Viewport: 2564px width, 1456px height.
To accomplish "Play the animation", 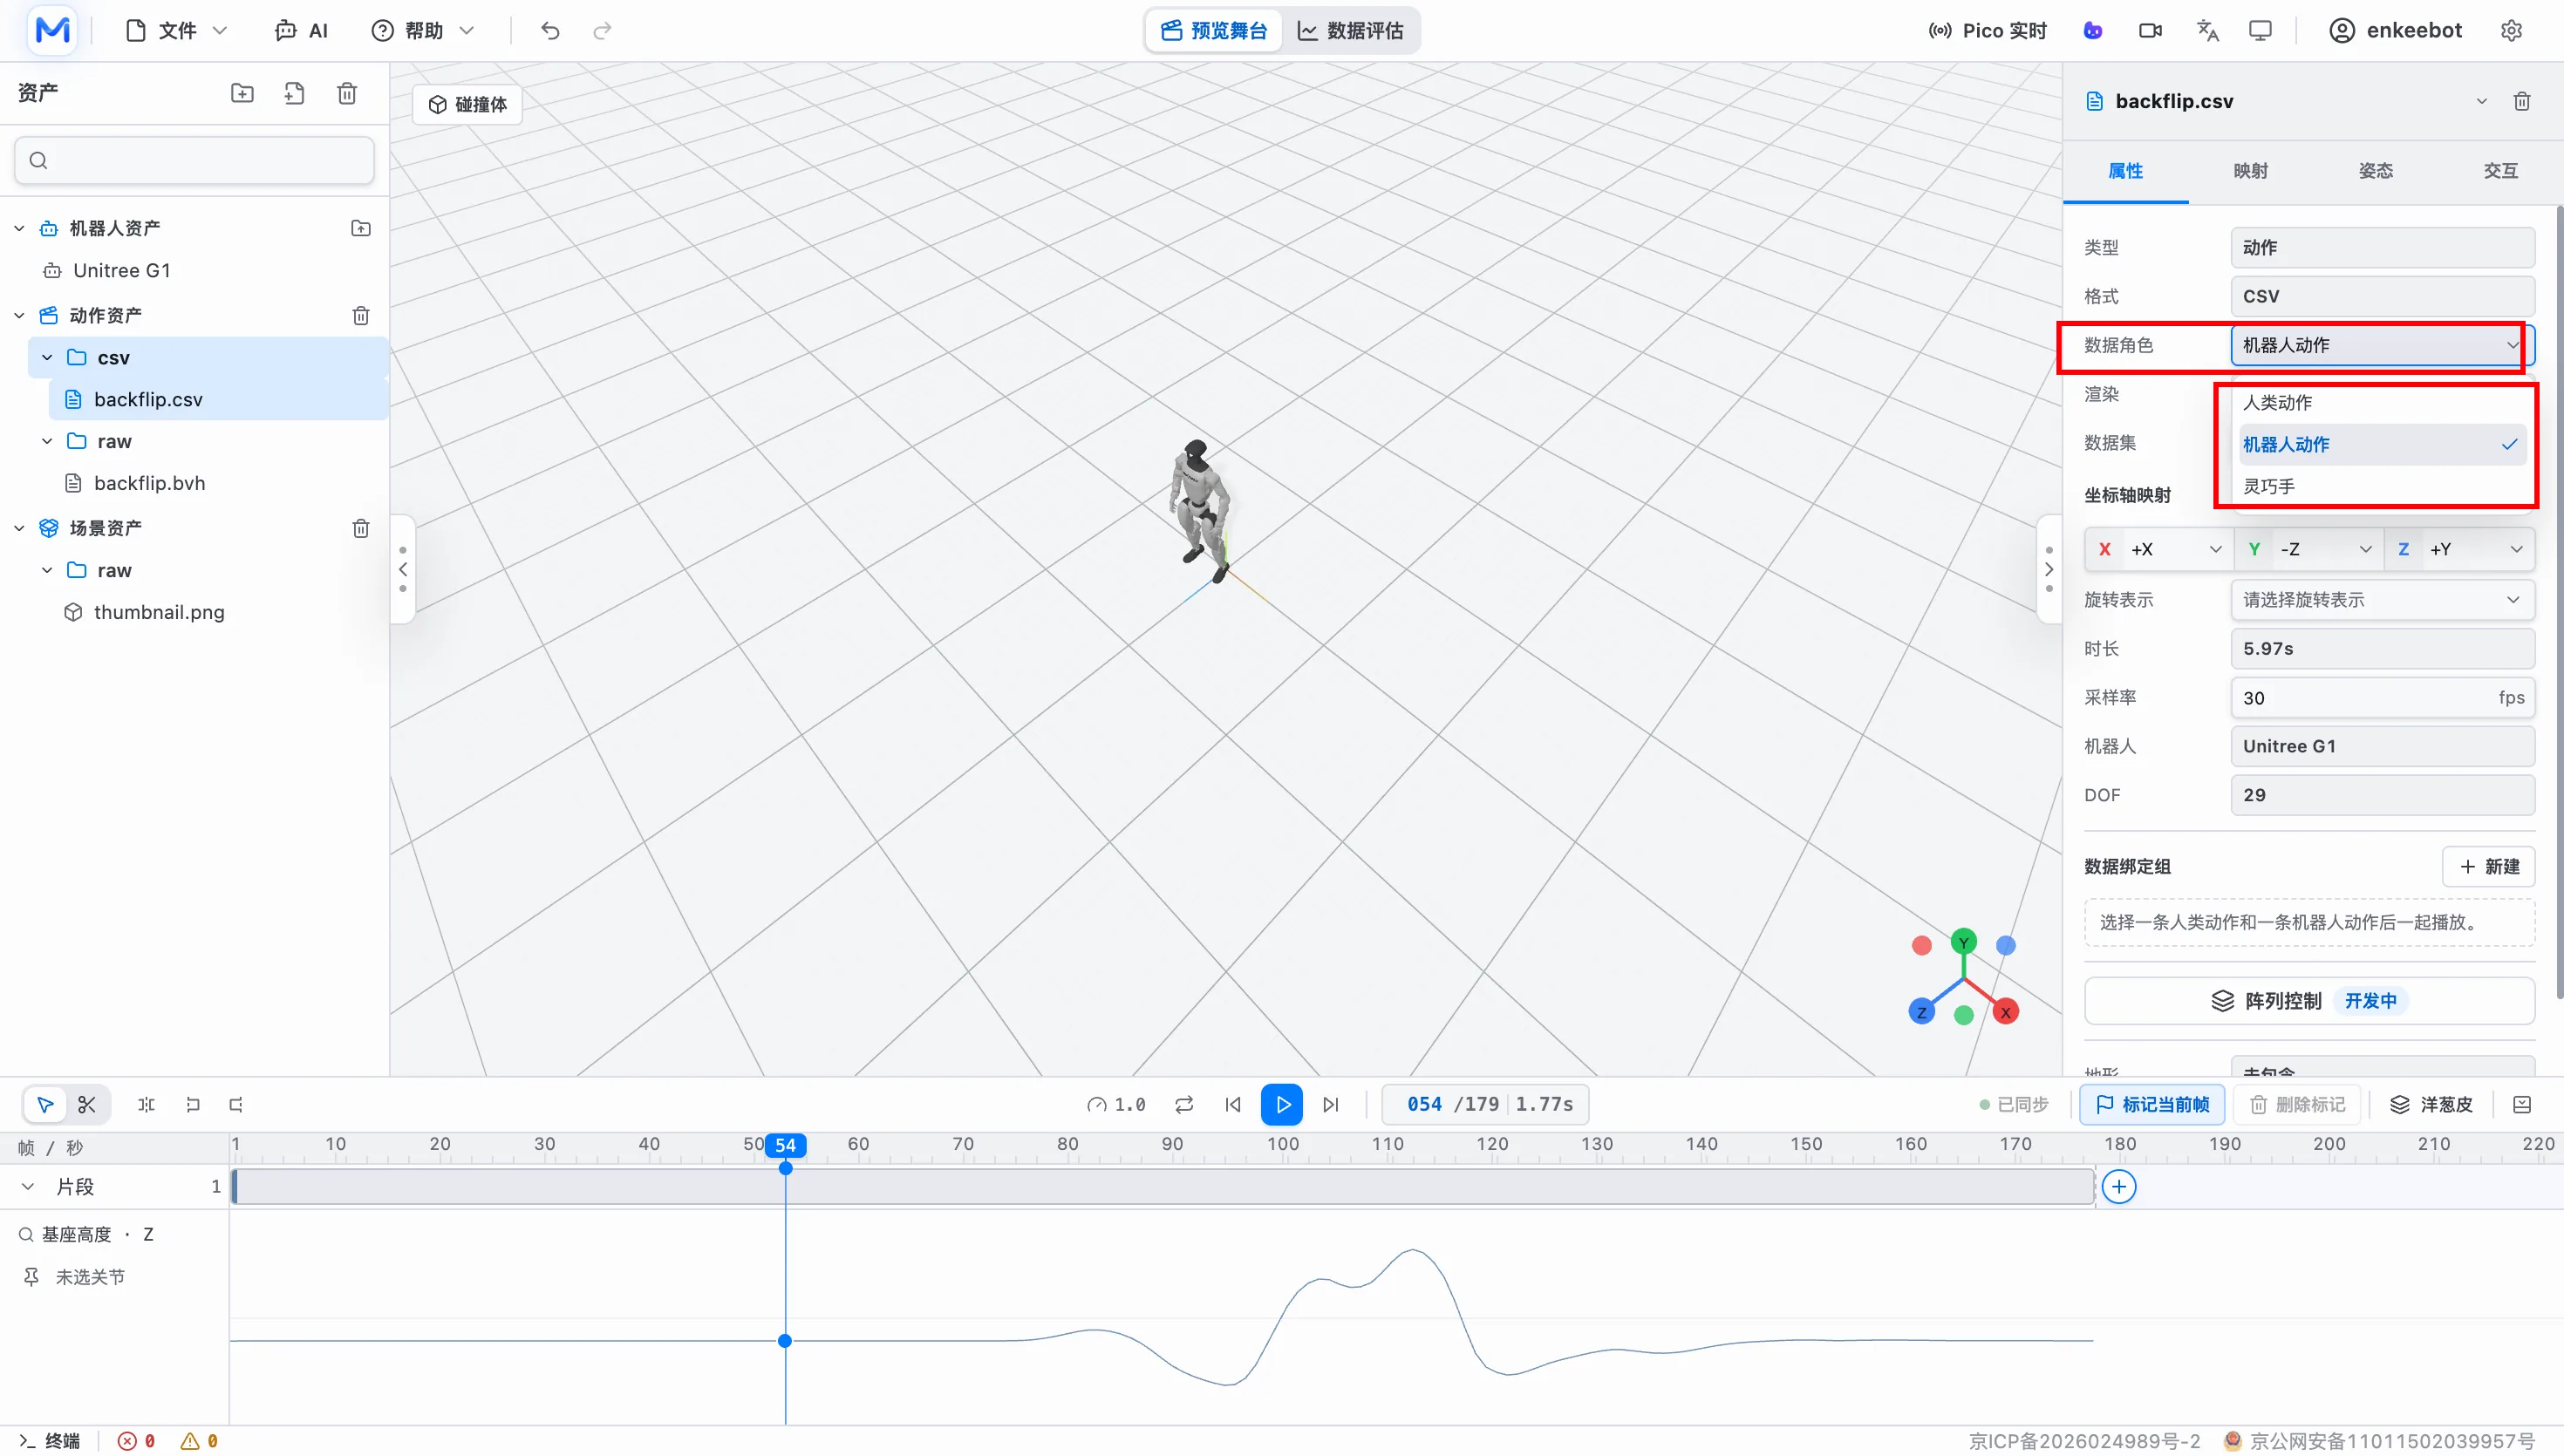I will (x=1282, y=1104).
